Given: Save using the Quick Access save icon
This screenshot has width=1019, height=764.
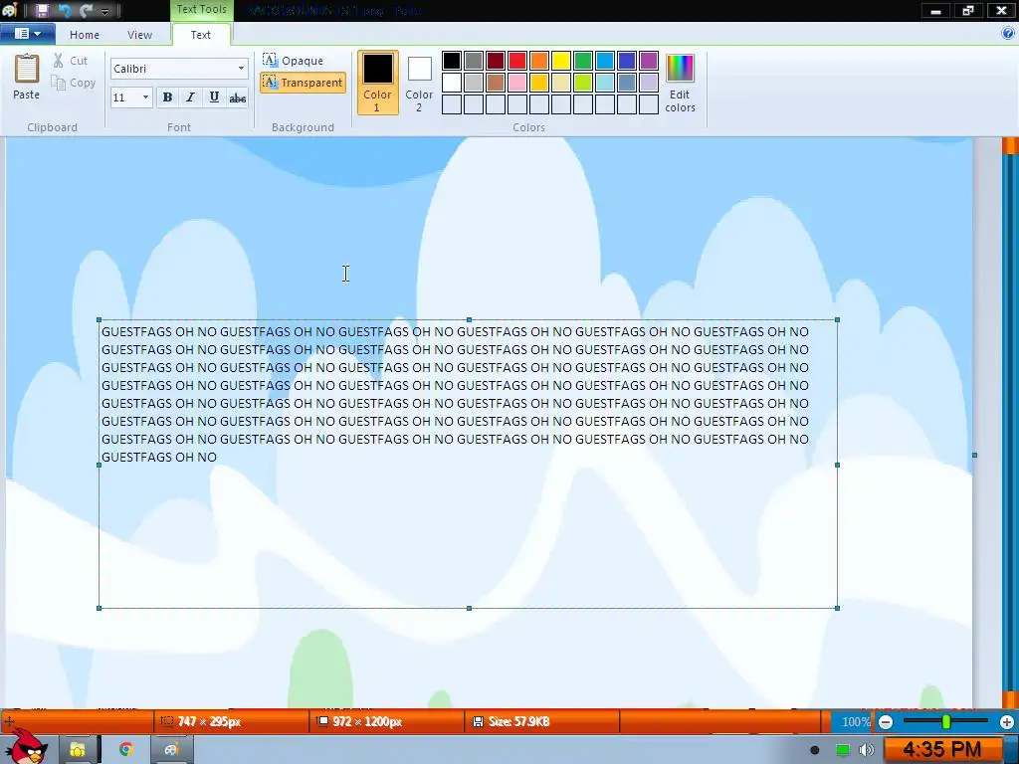Looking at the screenshot, I should pos(42,10).
